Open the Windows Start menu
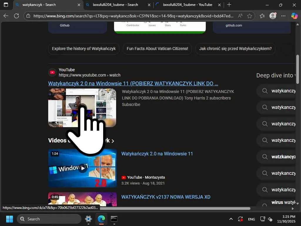This screenshot has height=226, width=301. 9,219
